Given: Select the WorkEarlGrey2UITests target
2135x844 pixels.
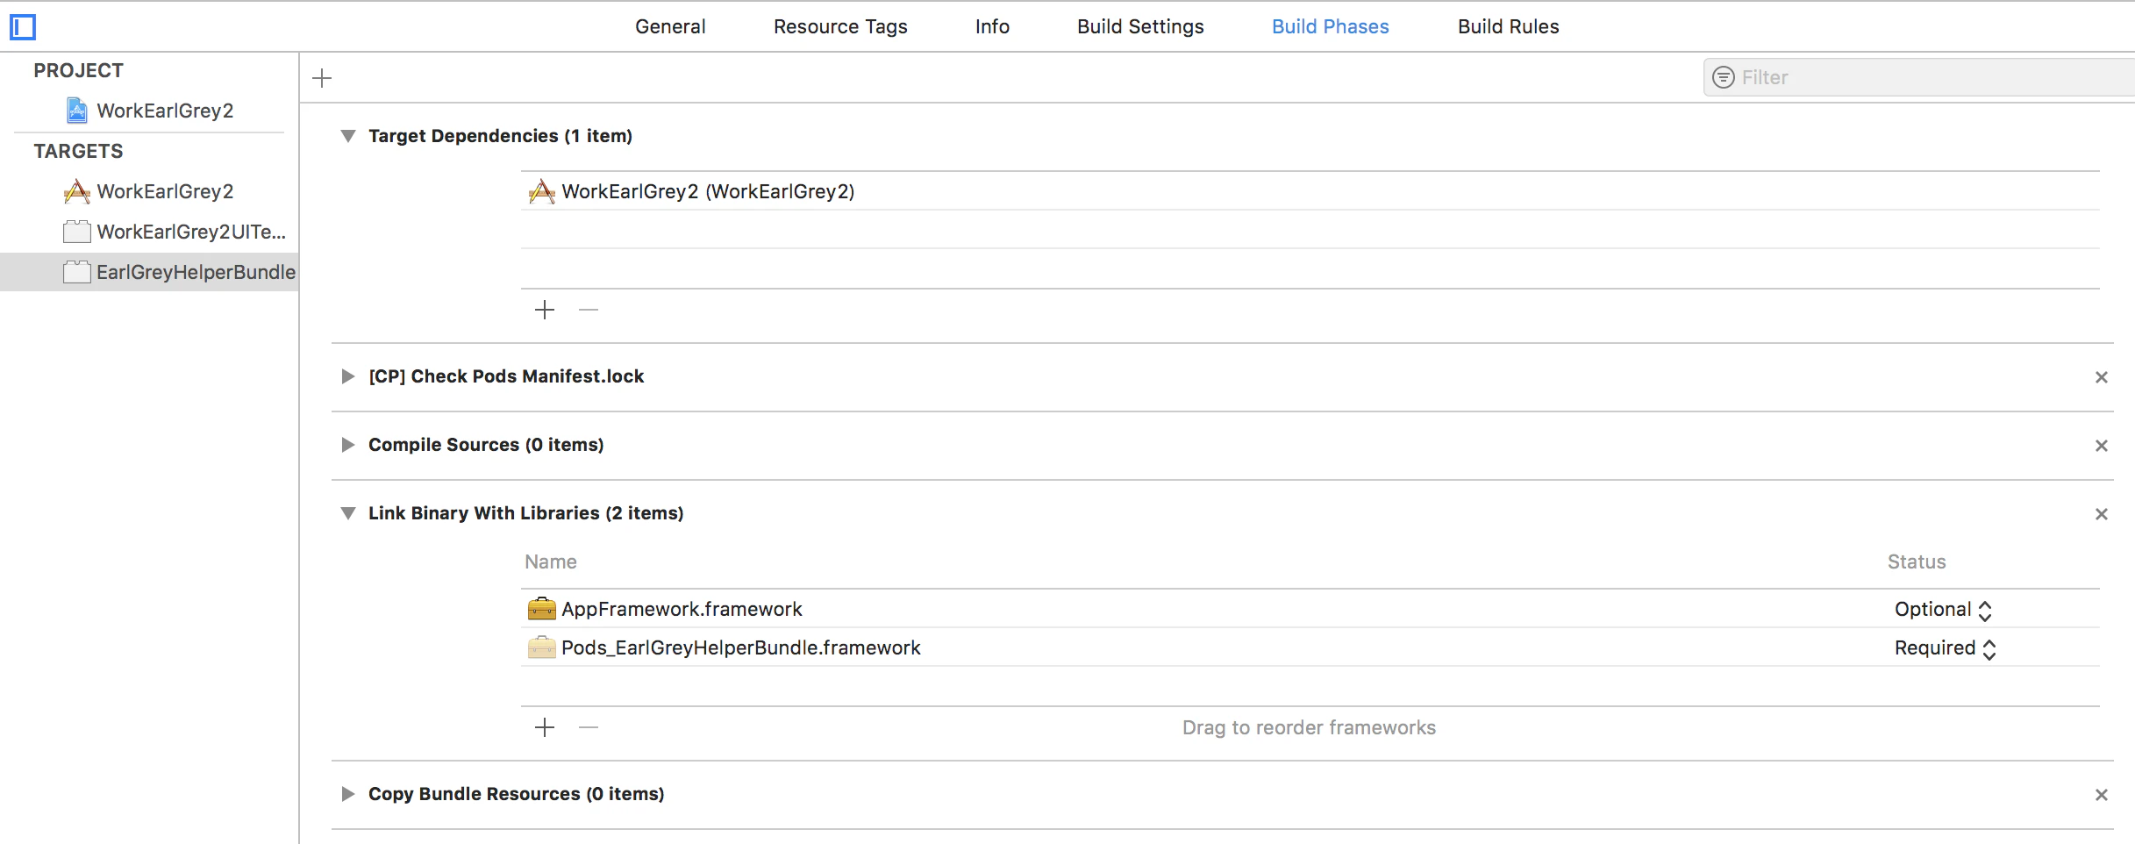Looking at the screenshot, I should [x=174, y=232].
